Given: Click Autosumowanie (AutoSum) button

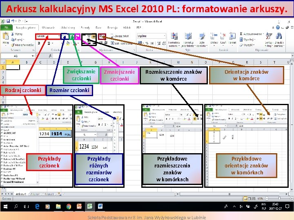Looking at the screenshot, I should click(251, 34).
